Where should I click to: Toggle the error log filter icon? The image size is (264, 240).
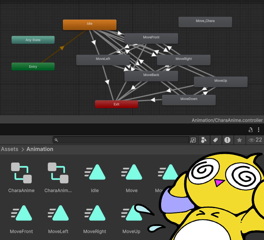227,140
